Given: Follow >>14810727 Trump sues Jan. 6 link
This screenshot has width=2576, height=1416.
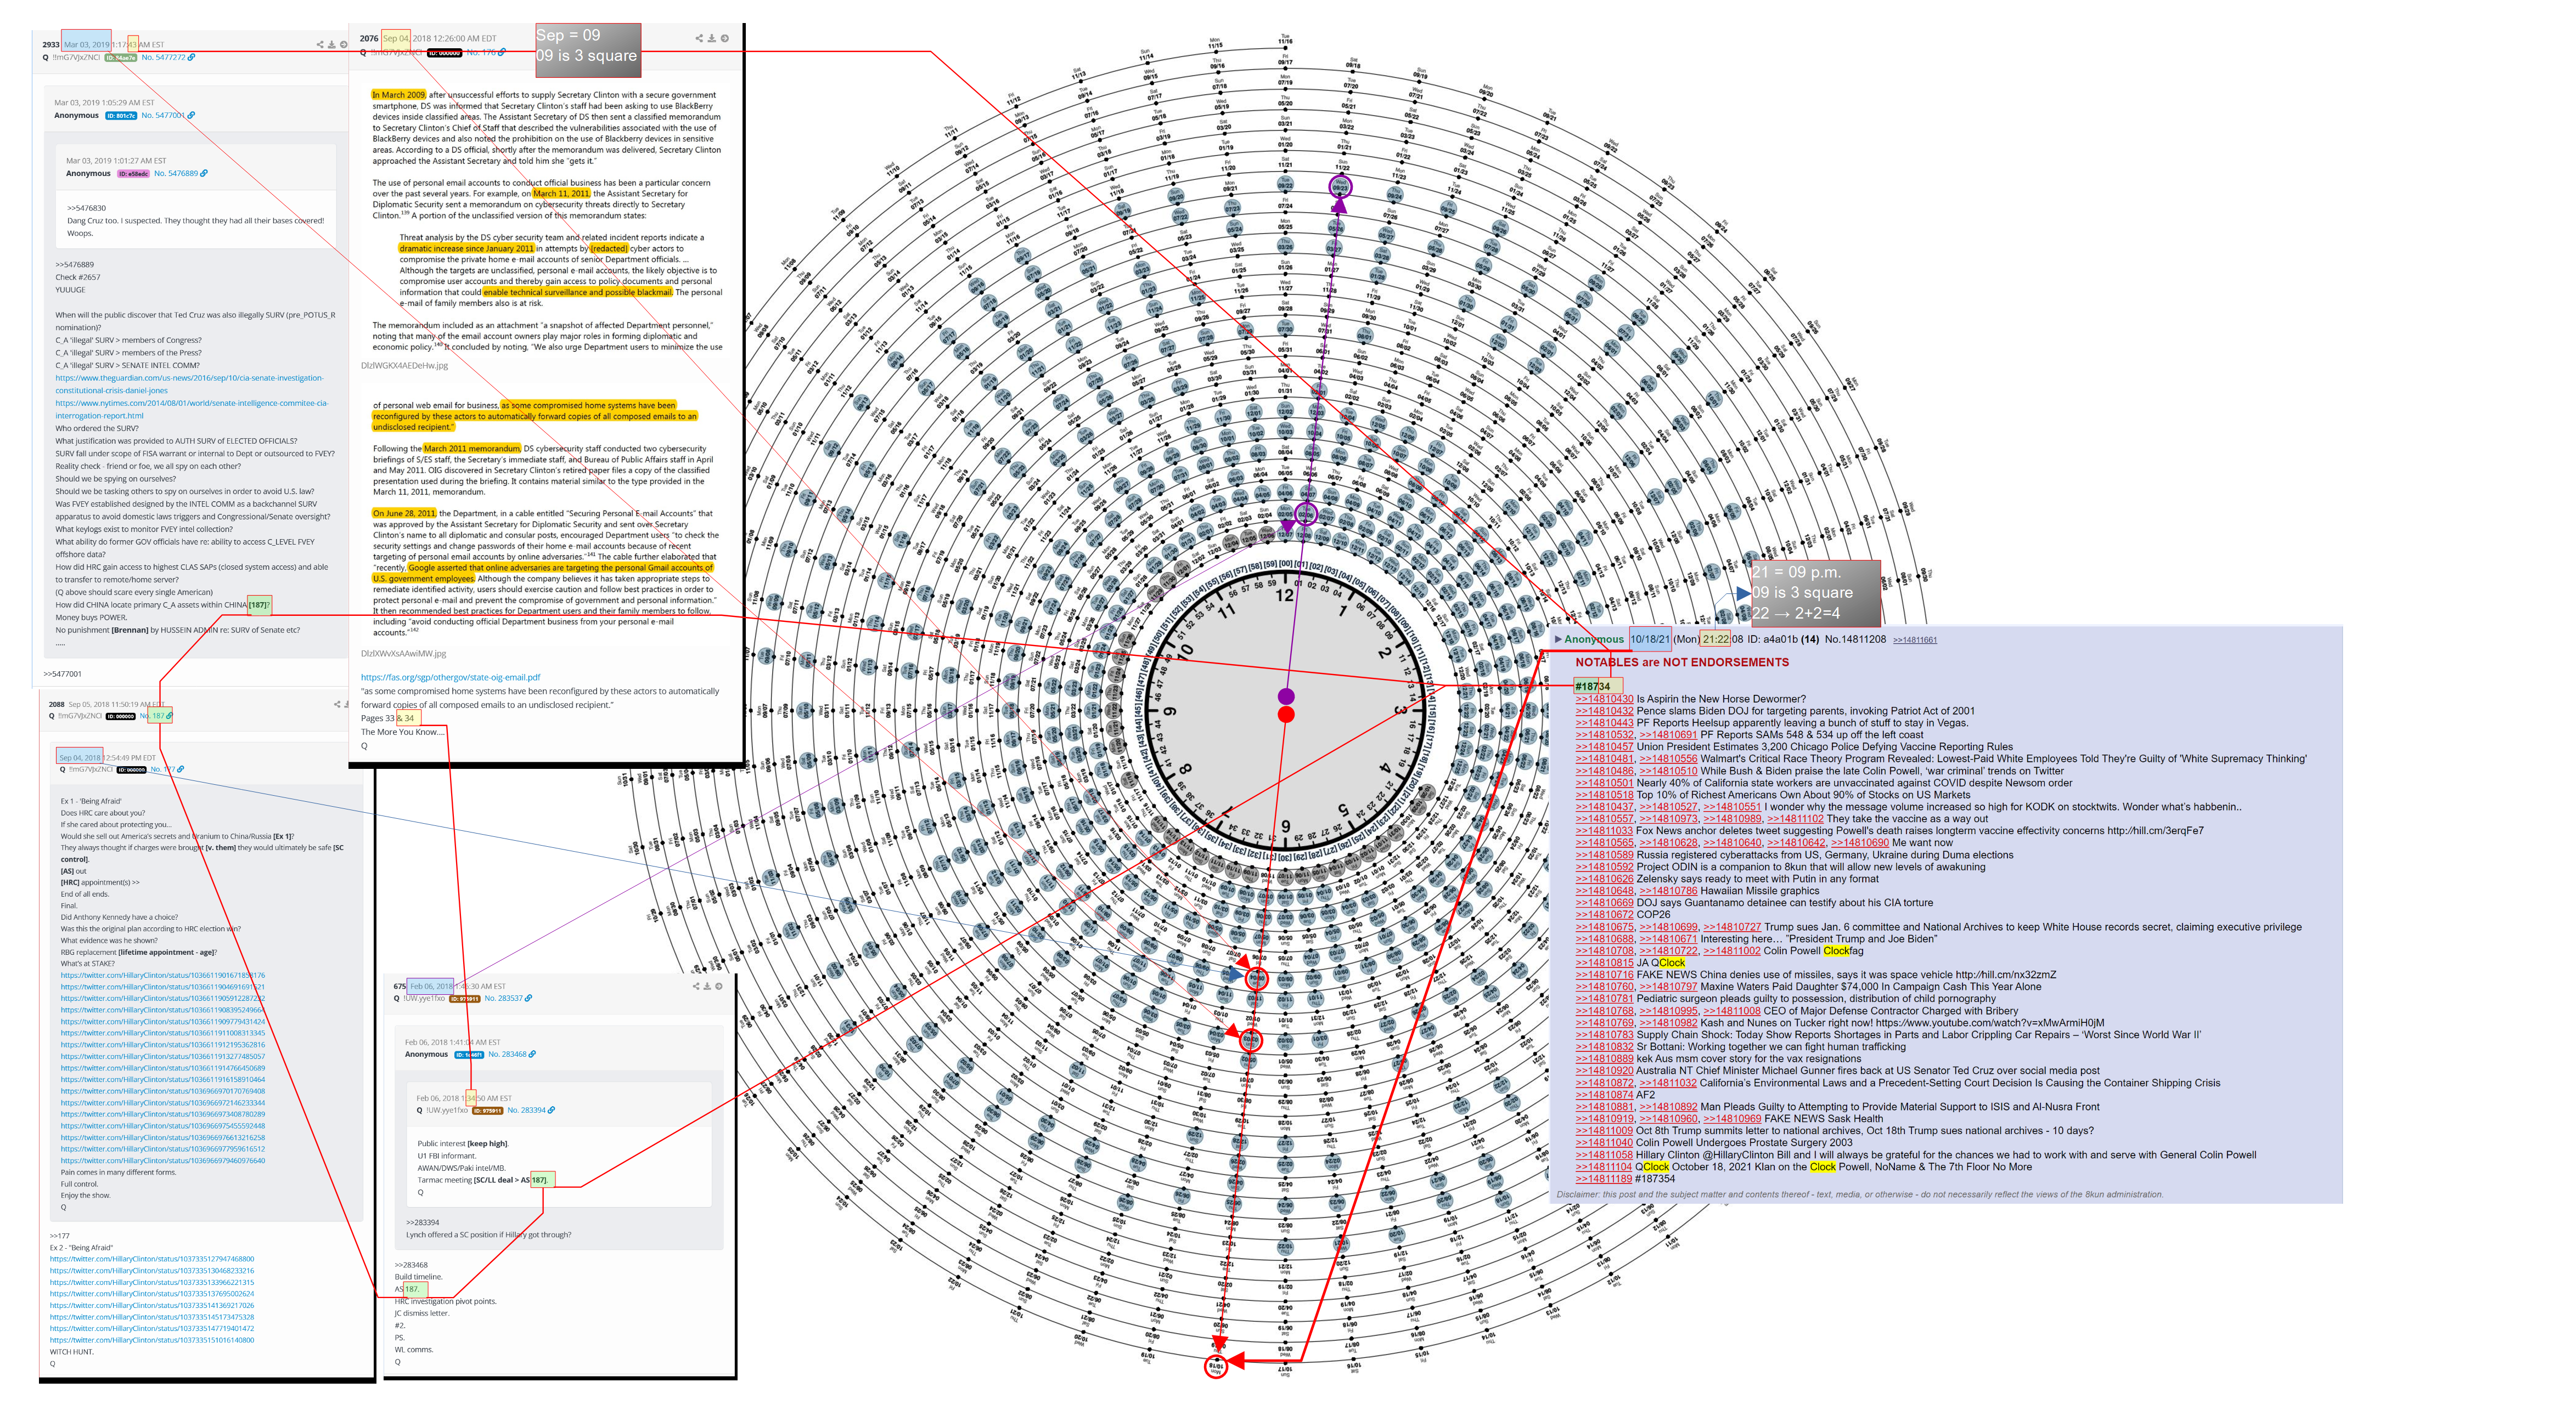Looking at the screenshot, I should click(1732, 926).
